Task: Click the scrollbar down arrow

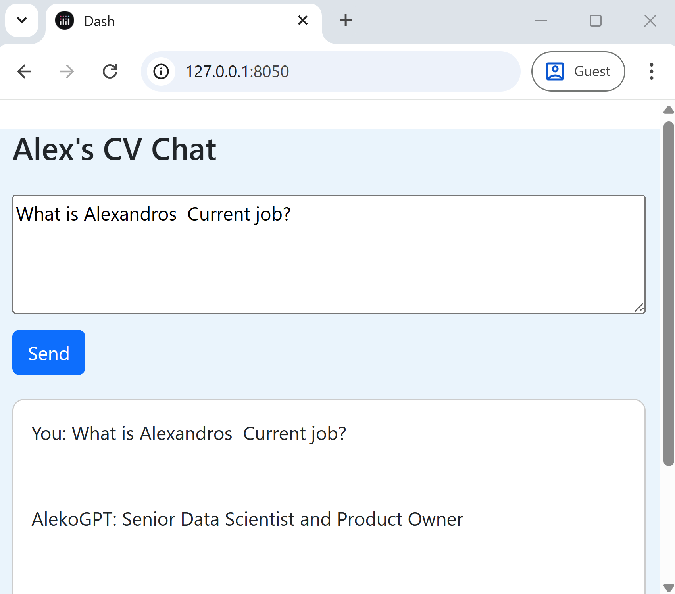Action: point(669,588)
